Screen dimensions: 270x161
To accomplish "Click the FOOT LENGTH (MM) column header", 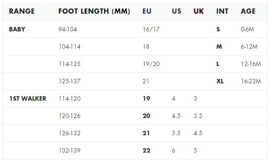I will [94, 11].
